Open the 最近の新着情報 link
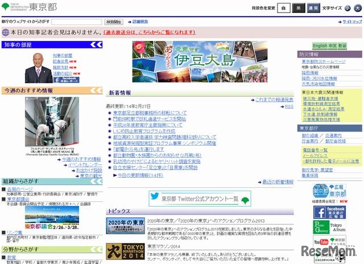This screenshot has height=264, width=364. click(278, 182)
